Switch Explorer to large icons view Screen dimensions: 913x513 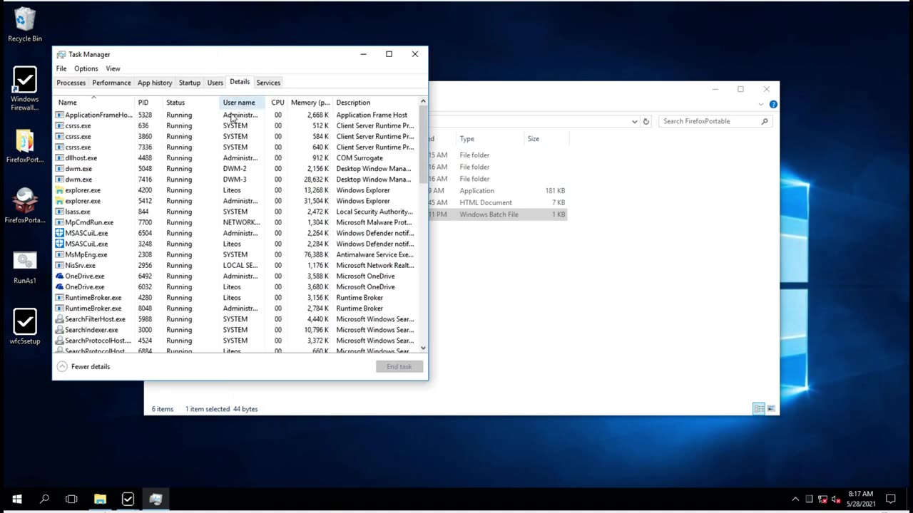click(770, 408)
